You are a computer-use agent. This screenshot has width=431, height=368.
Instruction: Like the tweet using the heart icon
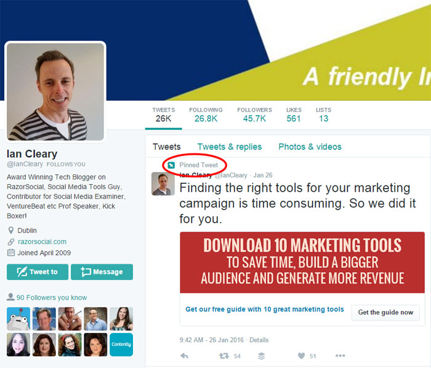point(301,356)
